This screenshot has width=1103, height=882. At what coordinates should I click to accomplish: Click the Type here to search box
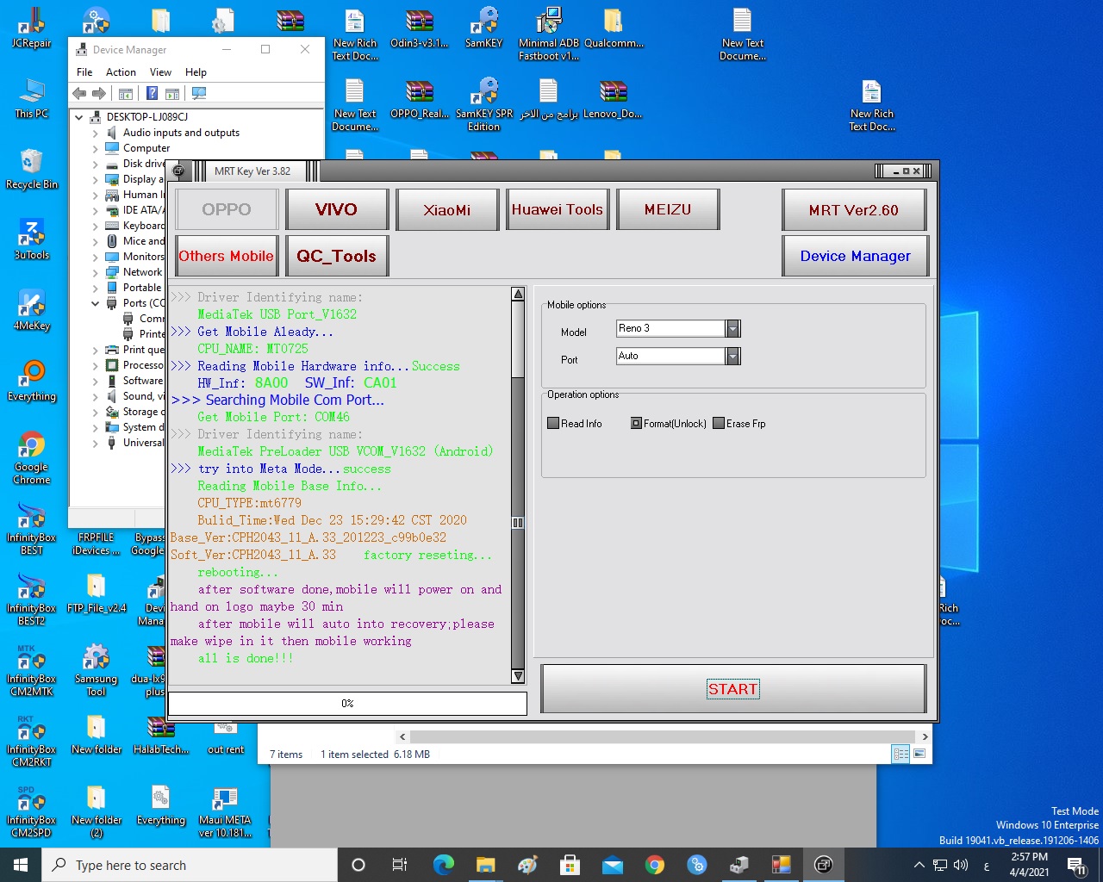pos(190,865)
